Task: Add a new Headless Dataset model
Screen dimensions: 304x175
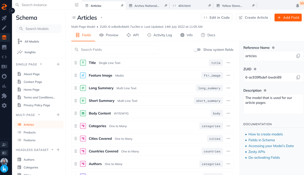Action: (x=58, y=150)
